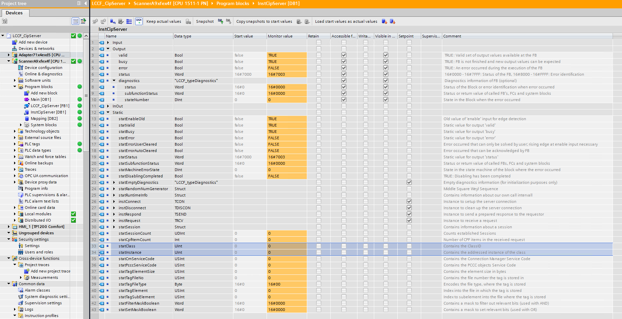Screen dimensions: 622x319
Task: Toggle the Setpoint checkbox for instConnect
Action: point(409,202)
